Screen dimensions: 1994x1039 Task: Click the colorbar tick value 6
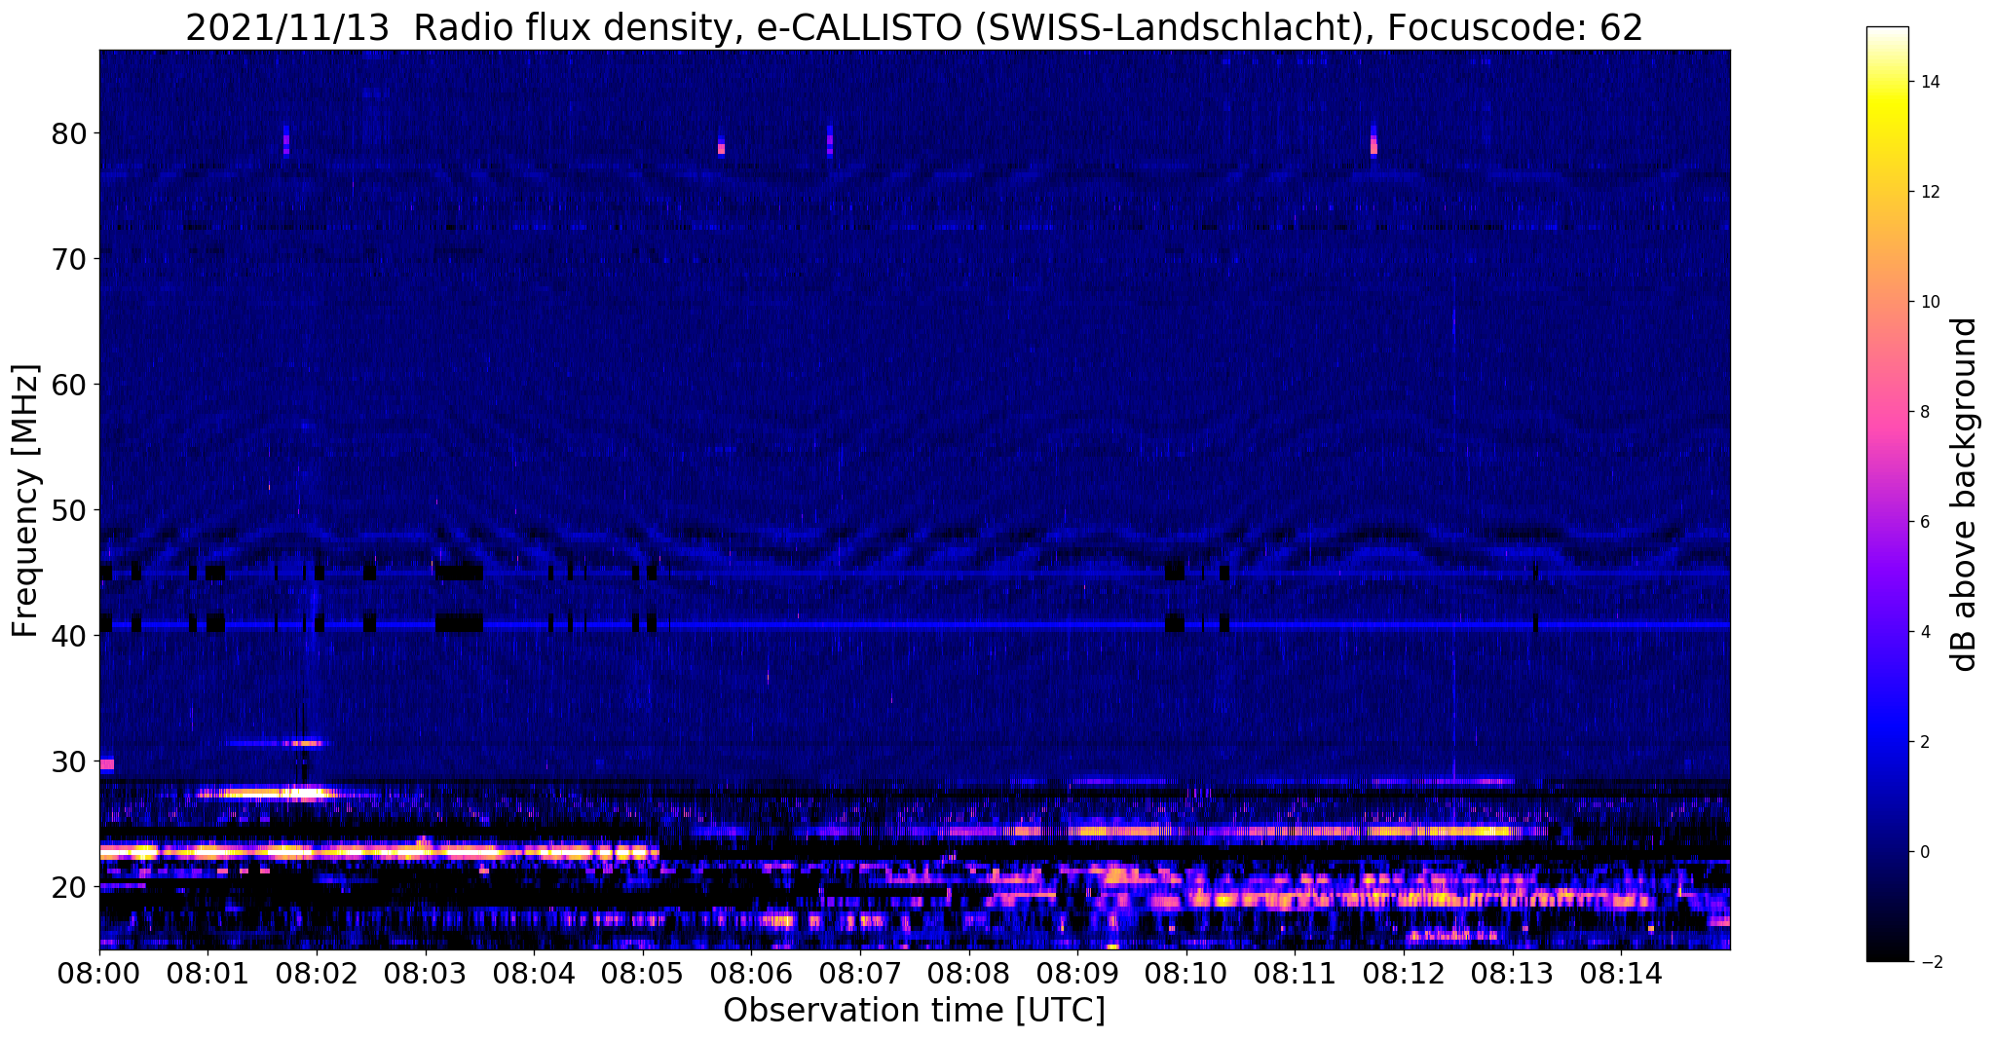(x=1923, y=522)
